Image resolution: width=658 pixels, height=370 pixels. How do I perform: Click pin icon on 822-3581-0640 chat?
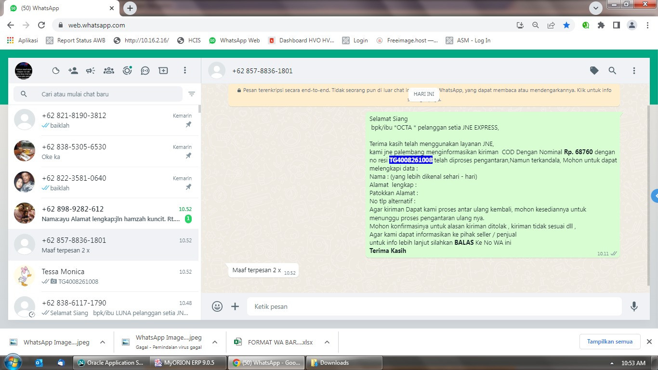(x=188, y=187)
